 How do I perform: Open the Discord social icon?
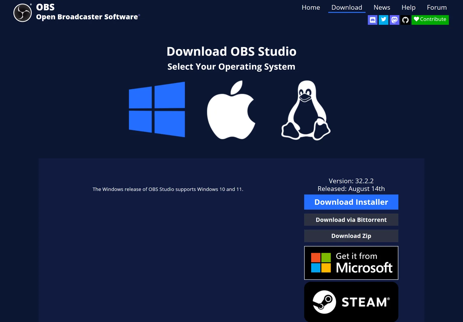[373, 20]
